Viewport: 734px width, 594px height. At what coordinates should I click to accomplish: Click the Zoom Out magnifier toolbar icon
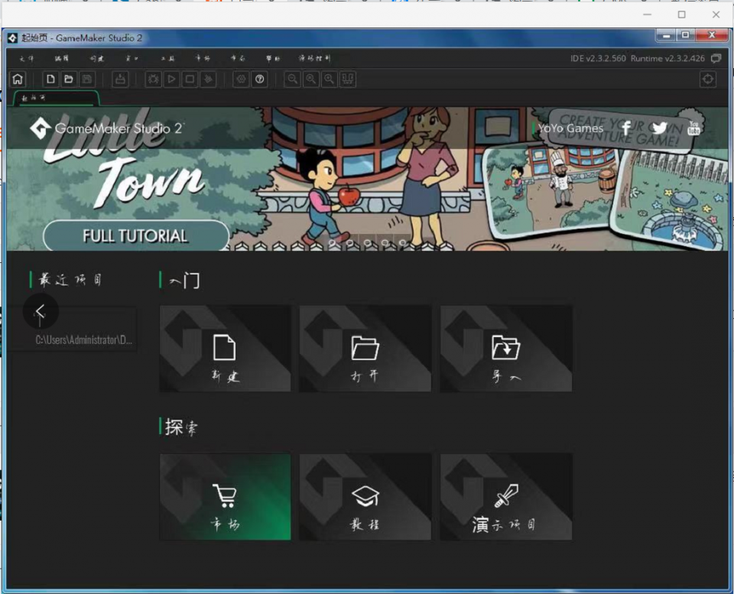click(x=293, y=79)
